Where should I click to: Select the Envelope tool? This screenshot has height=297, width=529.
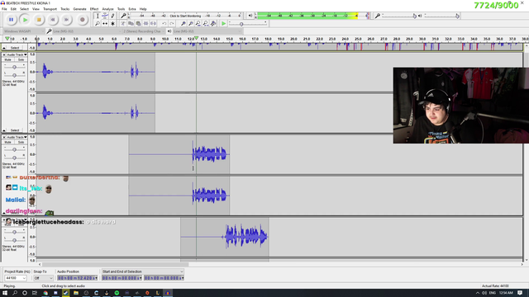pos(105,16)
